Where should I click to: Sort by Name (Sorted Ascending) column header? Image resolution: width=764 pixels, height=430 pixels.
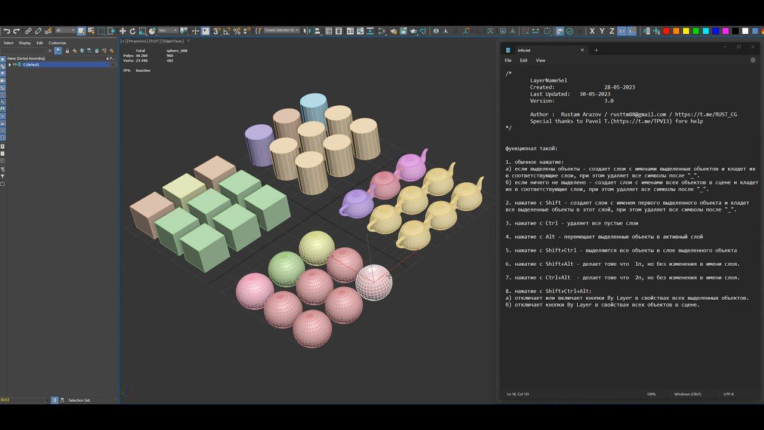tap(26, 59)
